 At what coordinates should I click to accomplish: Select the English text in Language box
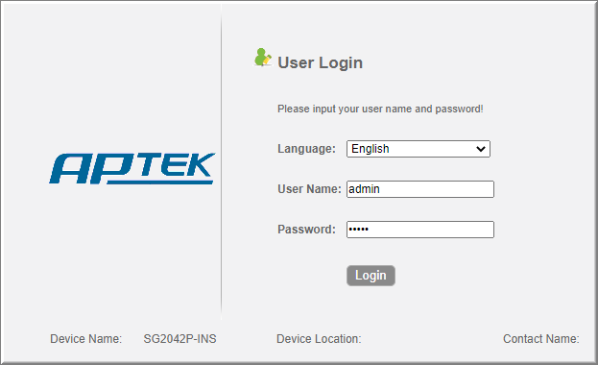(x=371, y=149)
